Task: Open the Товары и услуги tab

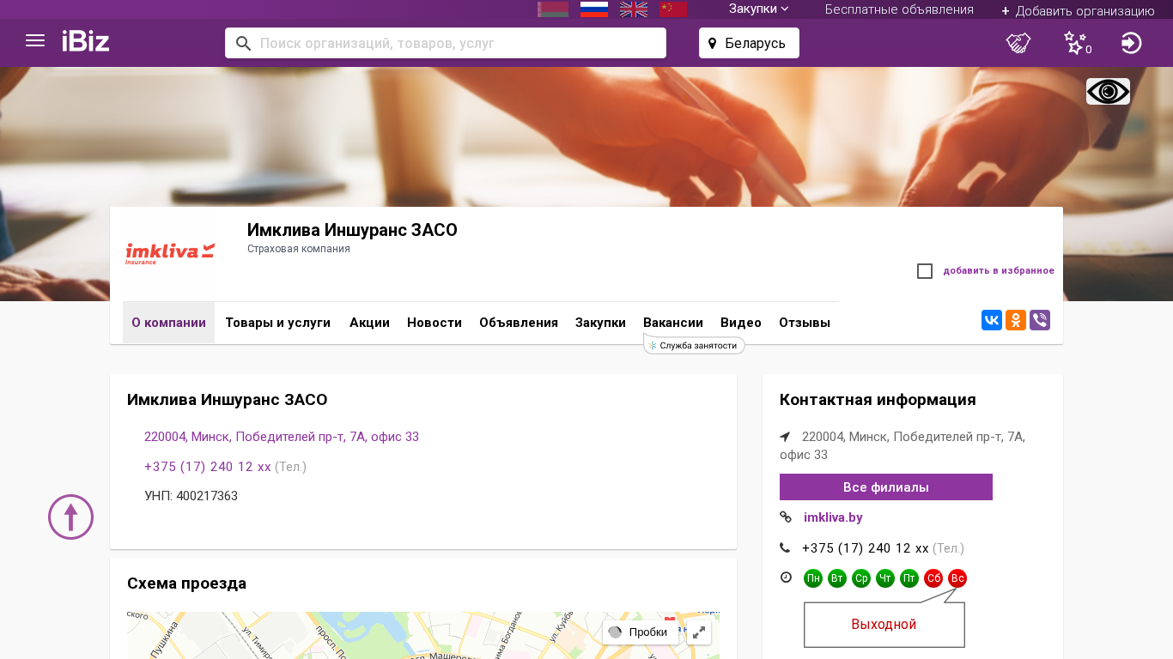Action: pos(277,323)
